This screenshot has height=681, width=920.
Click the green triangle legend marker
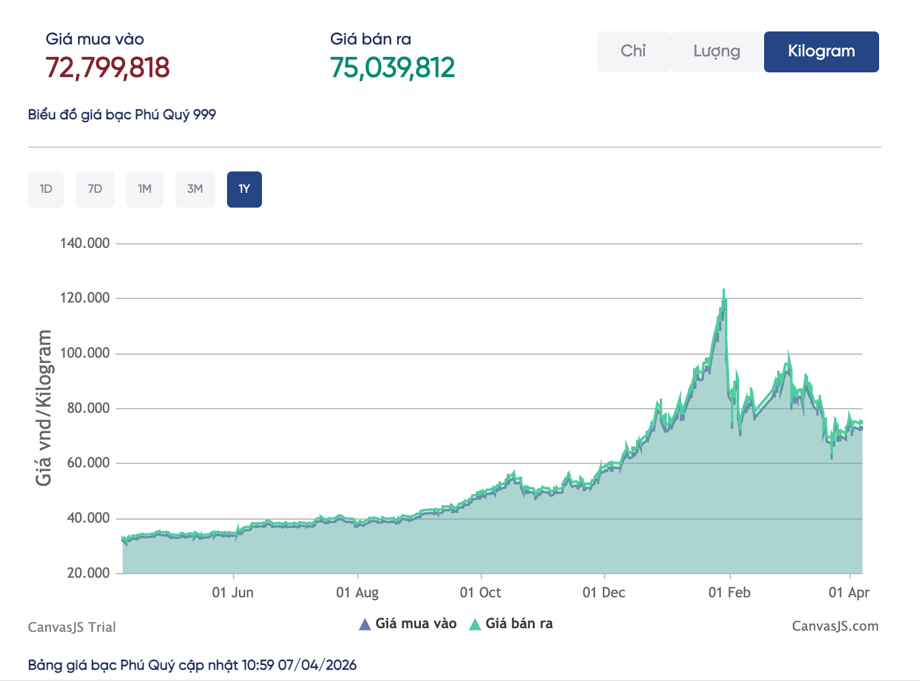tap(475, 624)
